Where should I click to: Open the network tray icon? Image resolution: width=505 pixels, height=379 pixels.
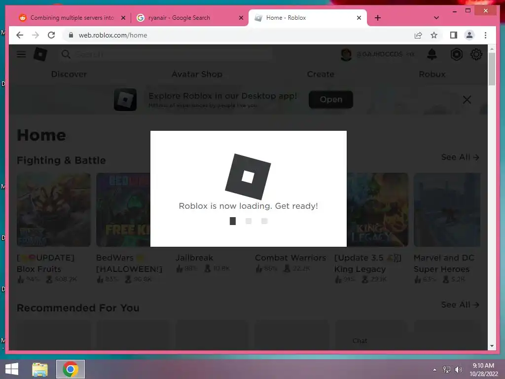(x=447, y=370)
